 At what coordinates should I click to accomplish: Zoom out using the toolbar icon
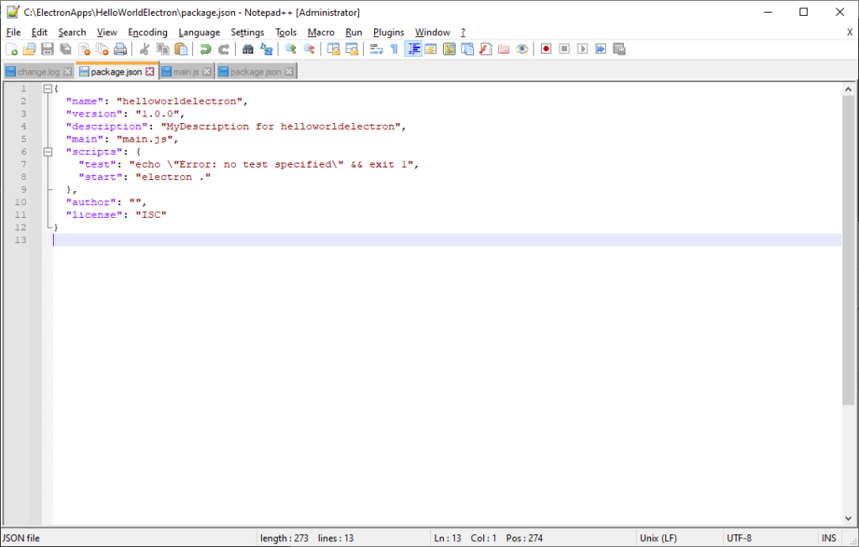click(310, 49)
